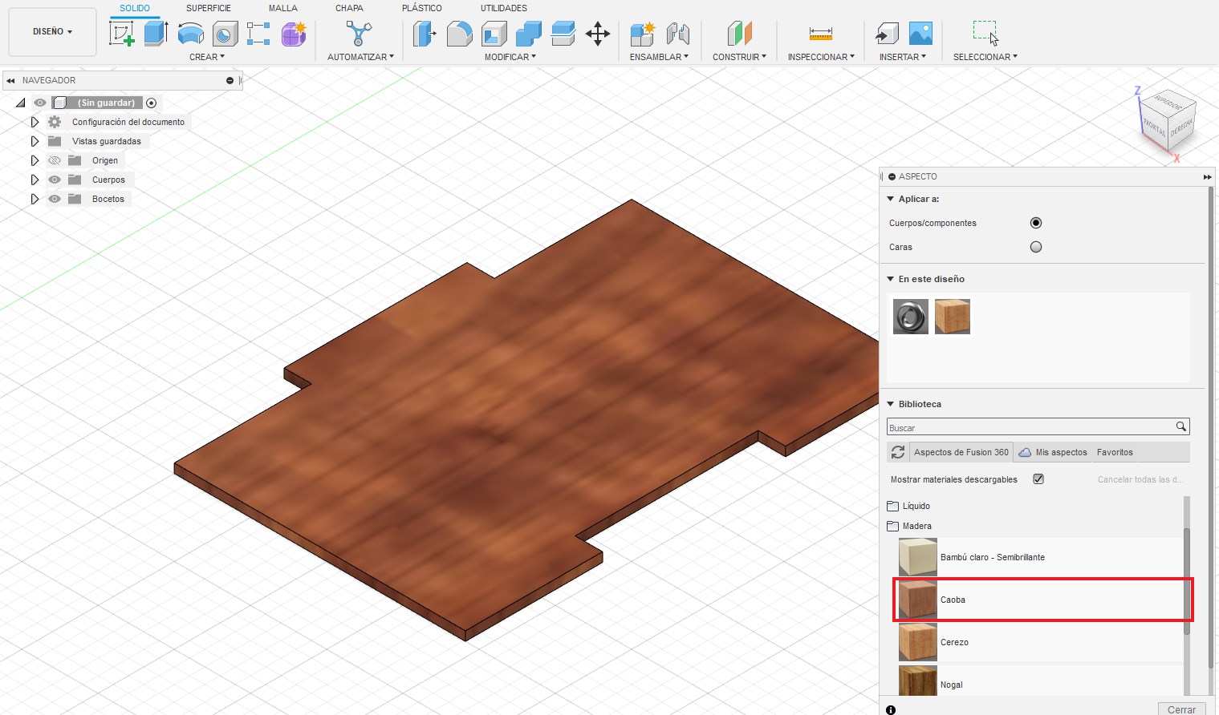1219x715 pixels.
Task: Select the Joint tool icon
Action: [x=678, y=34]
